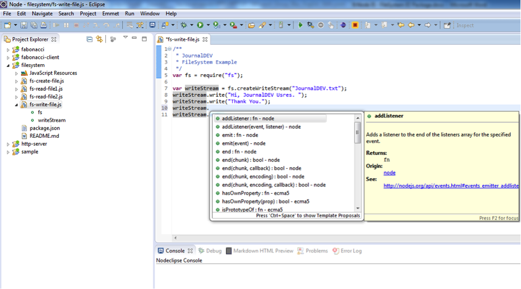Open the Run configurations dropdown arrow

point(208,25)
